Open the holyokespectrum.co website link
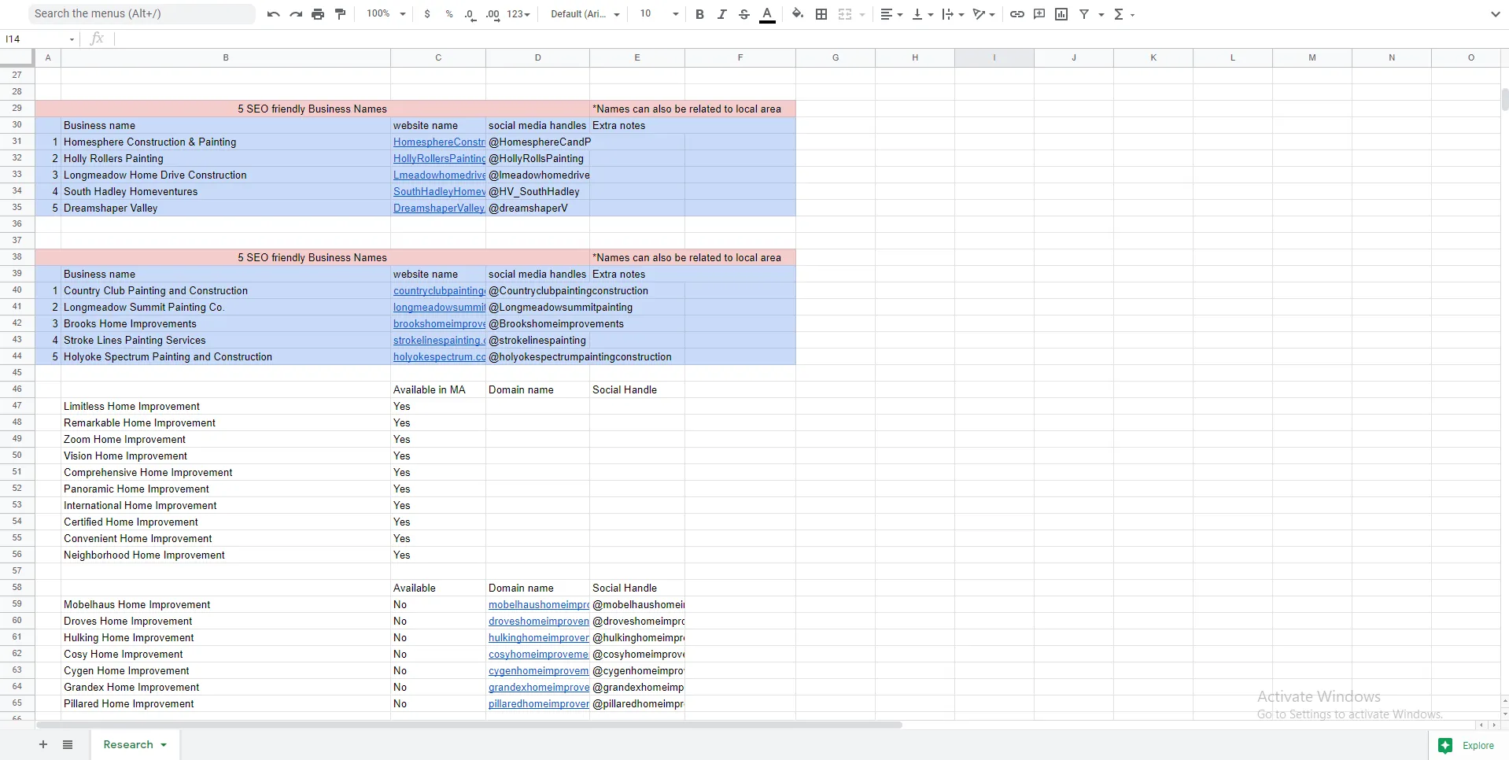 [x=439, y=357]
